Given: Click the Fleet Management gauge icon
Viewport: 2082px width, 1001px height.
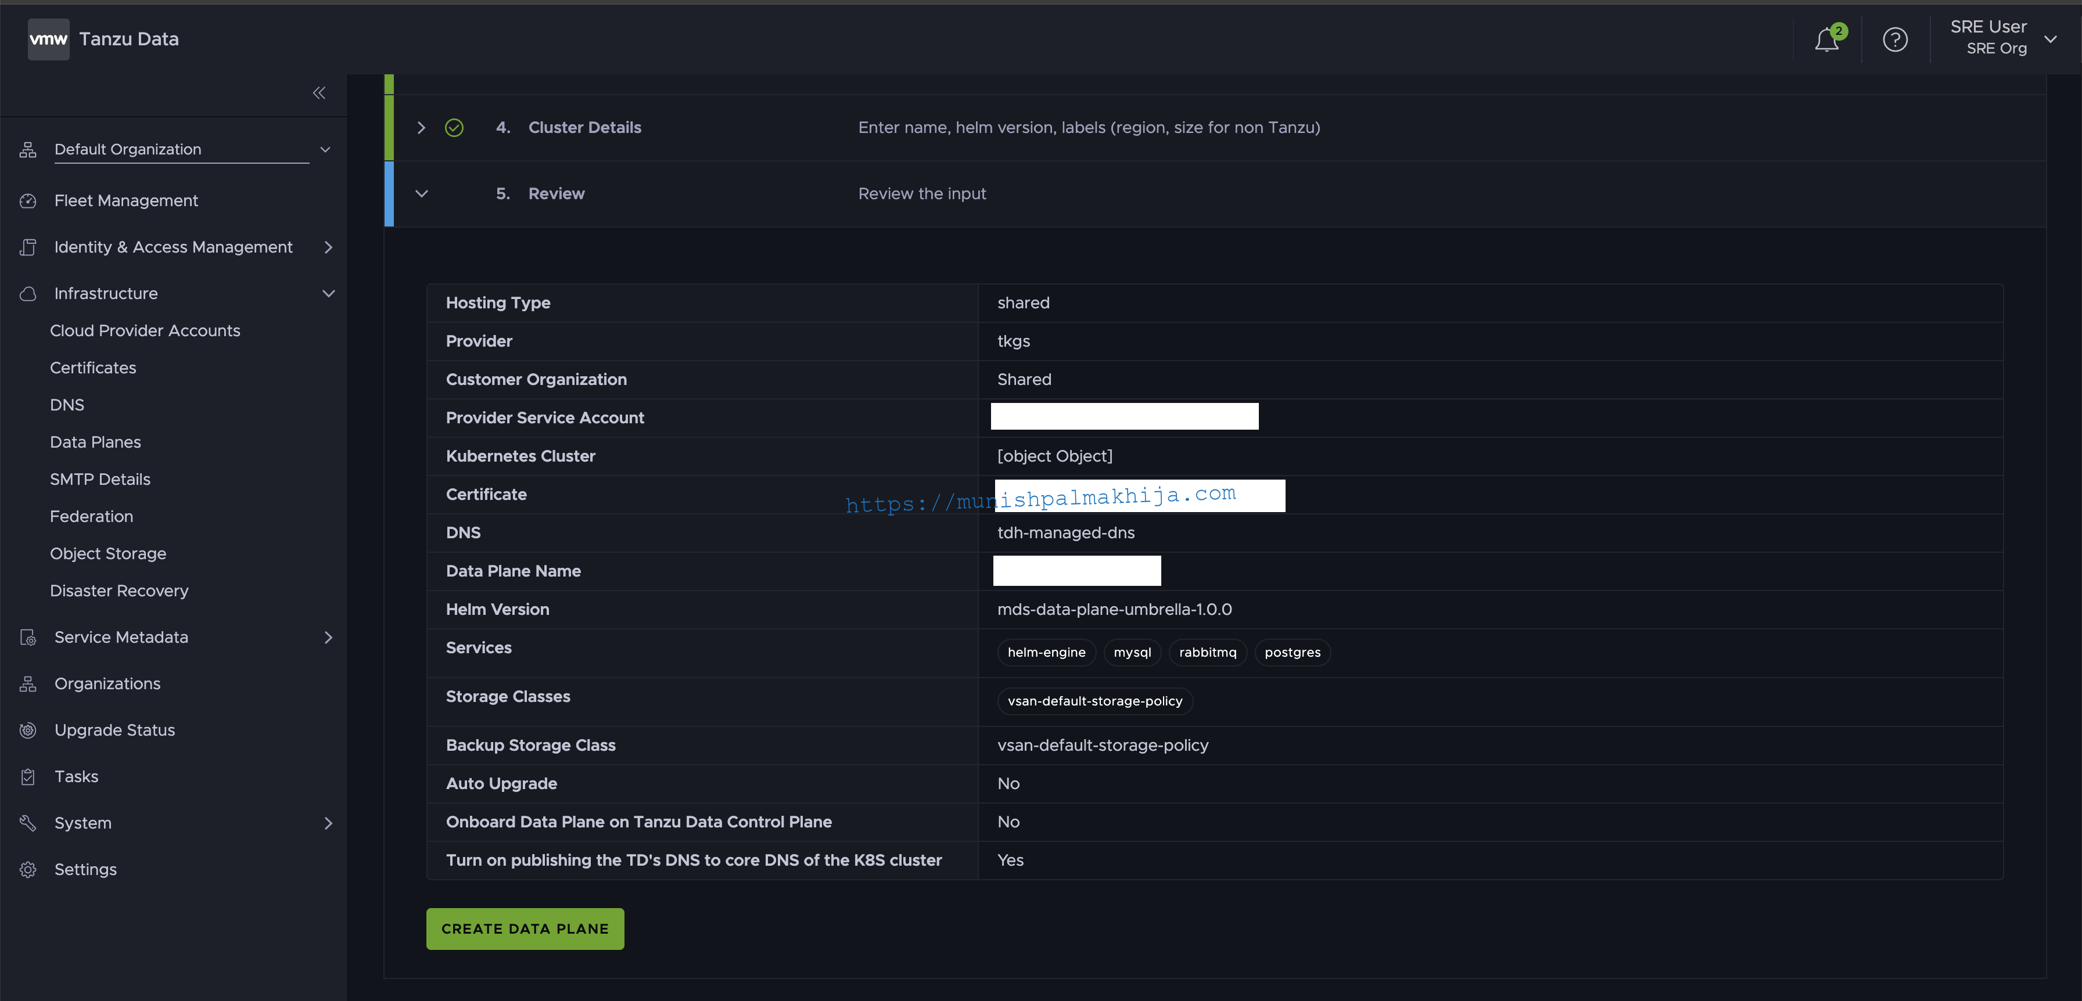Looking at the screenshot, I should point(28,200).
